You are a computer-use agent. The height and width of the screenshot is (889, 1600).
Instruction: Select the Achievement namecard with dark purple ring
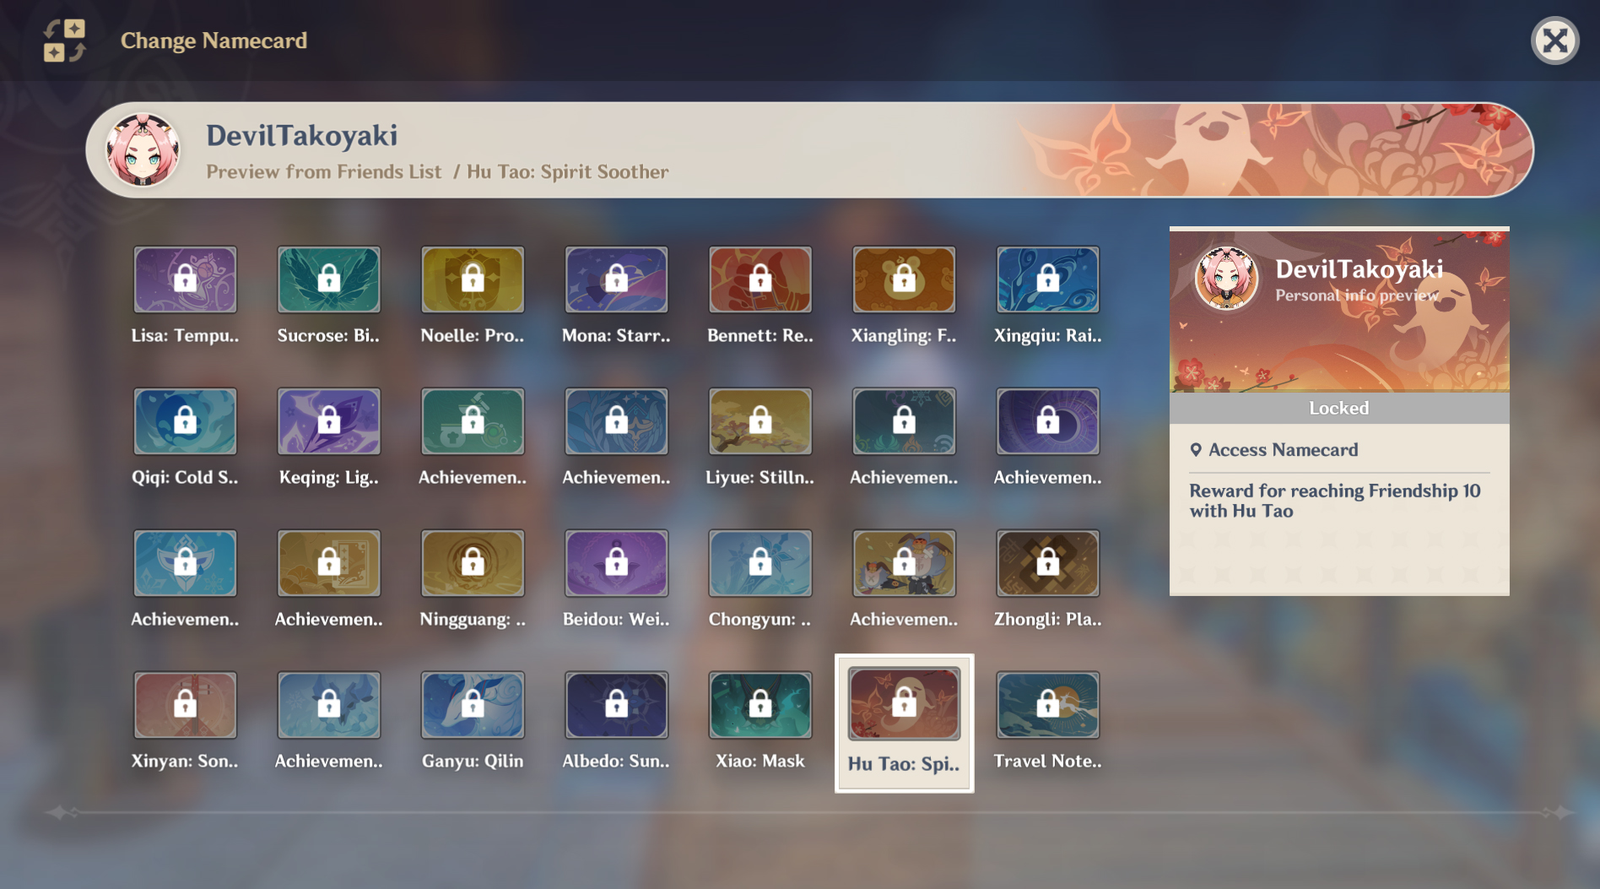[x=1047, y=421]
